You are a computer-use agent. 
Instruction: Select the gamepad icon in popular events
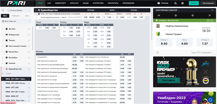click(159, 15)
